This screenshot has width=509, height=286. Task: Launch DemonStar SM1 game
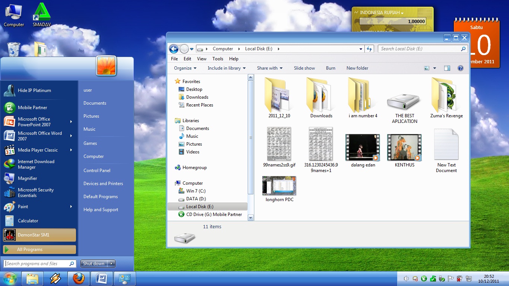(39, 235)
